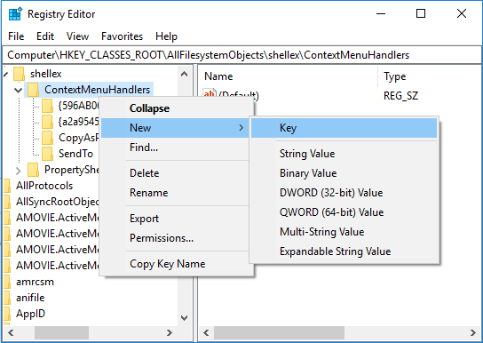Open the Favorites menu
Image resolution: width=483 pixels, height=343 pixels.
pyautogui.click(x=122, y=36)
